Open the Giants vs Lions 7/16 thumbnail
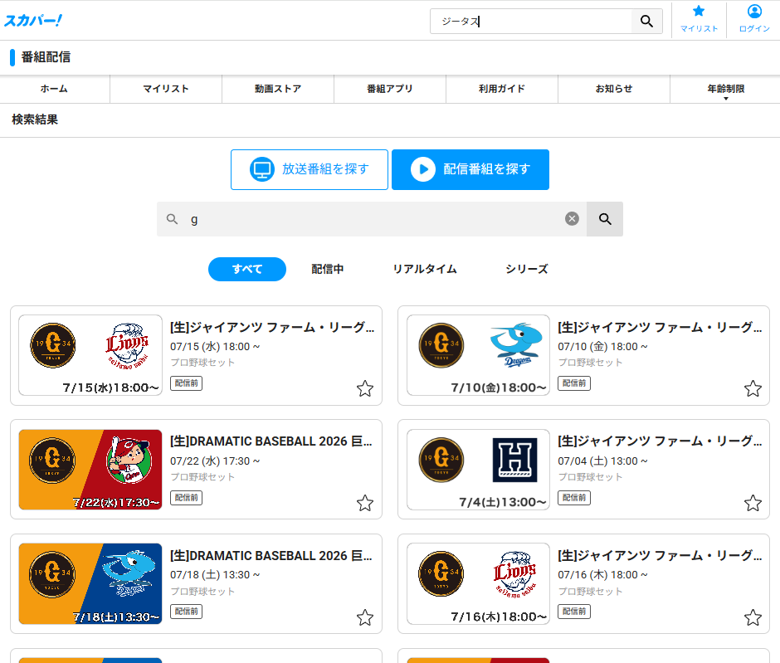 [478, 583]
